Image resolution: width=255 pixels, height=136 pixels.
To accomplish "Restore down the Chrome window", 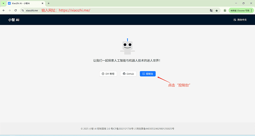I will pyautogui.click(x=244, y=3).
